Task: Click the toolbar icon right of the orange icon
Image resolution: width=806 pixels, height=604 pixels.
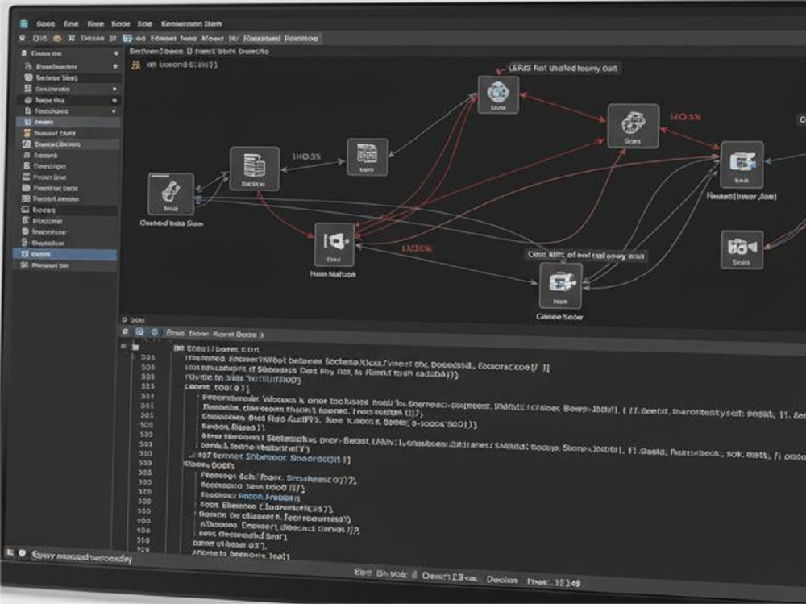Action: tap(72, 39)
